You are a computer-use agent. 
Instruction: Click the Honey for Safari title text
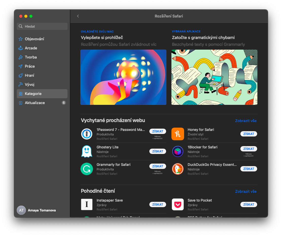pos(201,130)
